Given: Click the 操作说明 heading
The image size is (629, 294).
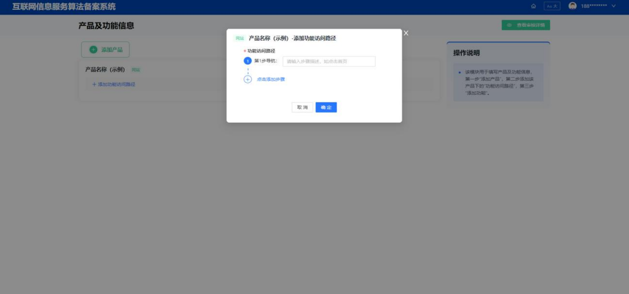Looking at the screenshot, I should (x=466, y=53).
